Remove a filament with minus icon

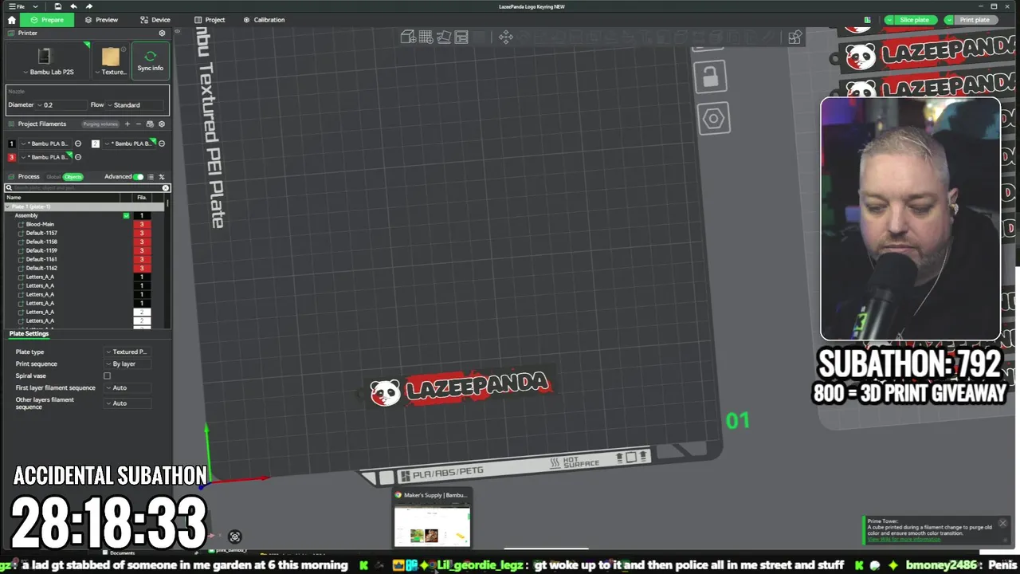[139, 124]
